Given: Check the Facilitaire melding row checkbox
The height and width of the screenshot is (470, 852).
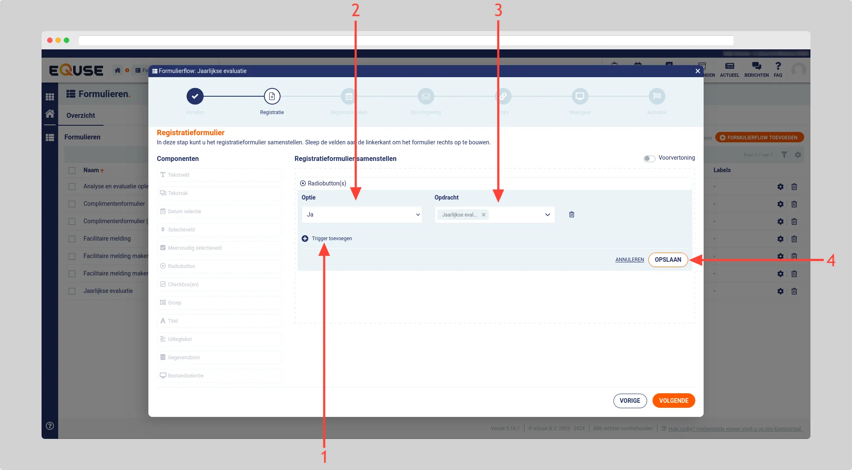Looking at the screenshot, I should coord(72,239).
